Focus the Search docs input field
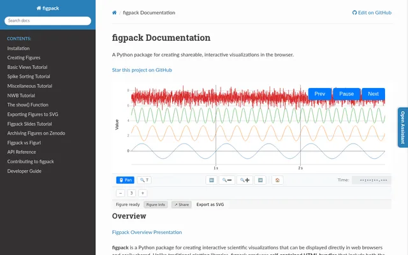Screen dimensions: 408x255 coord(48,21)
